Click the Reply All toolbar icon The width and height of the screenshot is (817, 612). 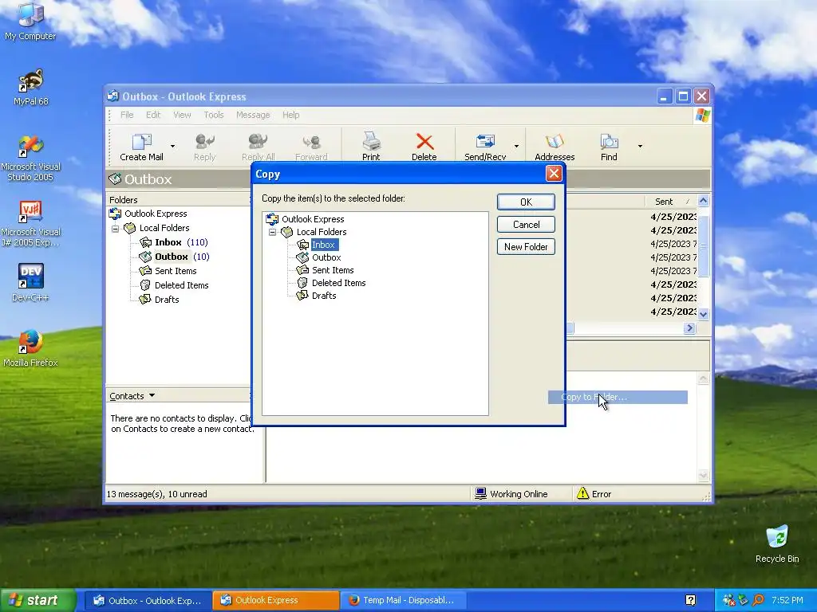[258, 147]
